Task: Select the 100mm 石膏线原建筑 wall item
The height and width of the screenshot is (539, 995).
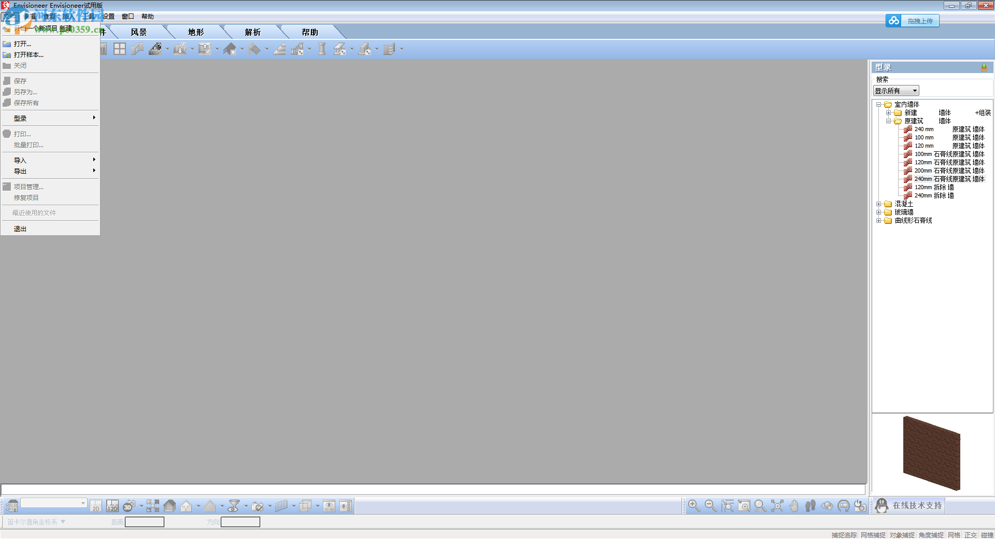Action: 944,154
